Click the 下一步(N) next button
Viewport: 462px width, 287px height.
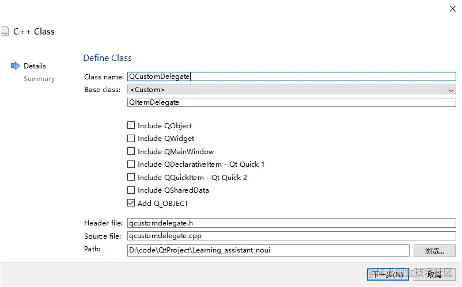(388, 274)
